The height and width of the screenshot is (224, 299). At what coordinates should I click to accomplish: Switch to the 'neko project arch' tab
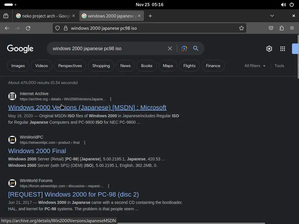click(46, 16)
